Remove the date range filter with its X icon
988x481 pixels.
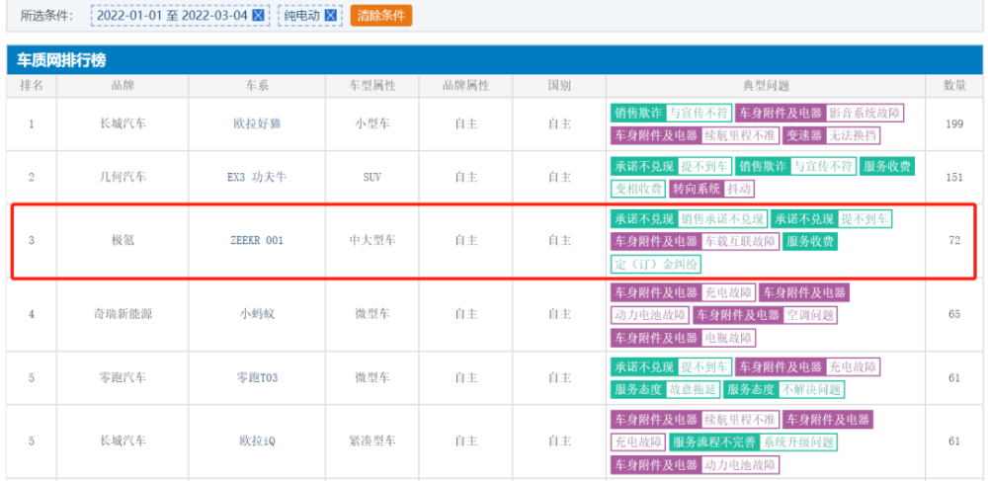click(x=258, y=16)
